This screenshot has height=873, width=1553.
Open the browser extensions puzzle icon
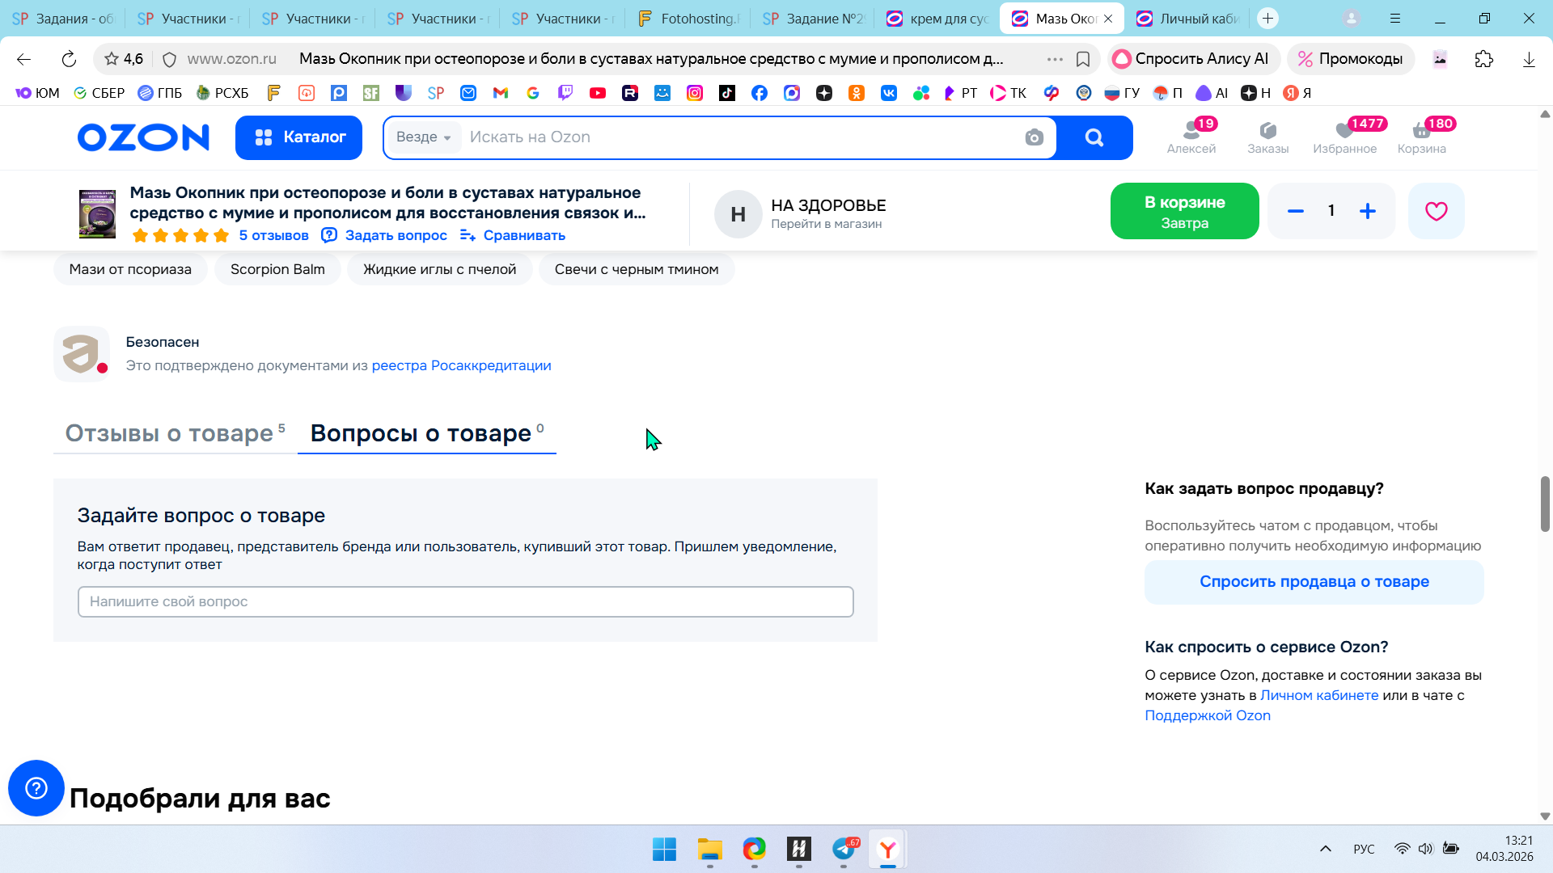click(x=1483, y=59)
